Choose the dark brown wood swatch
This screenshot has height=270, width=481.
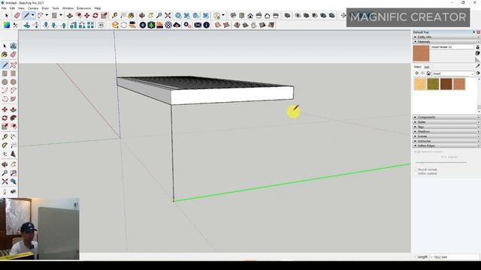point(446,84)
